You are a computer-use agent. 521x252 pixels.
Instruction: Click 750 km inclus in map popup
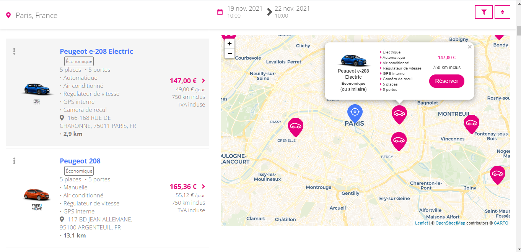coord(447,68)
